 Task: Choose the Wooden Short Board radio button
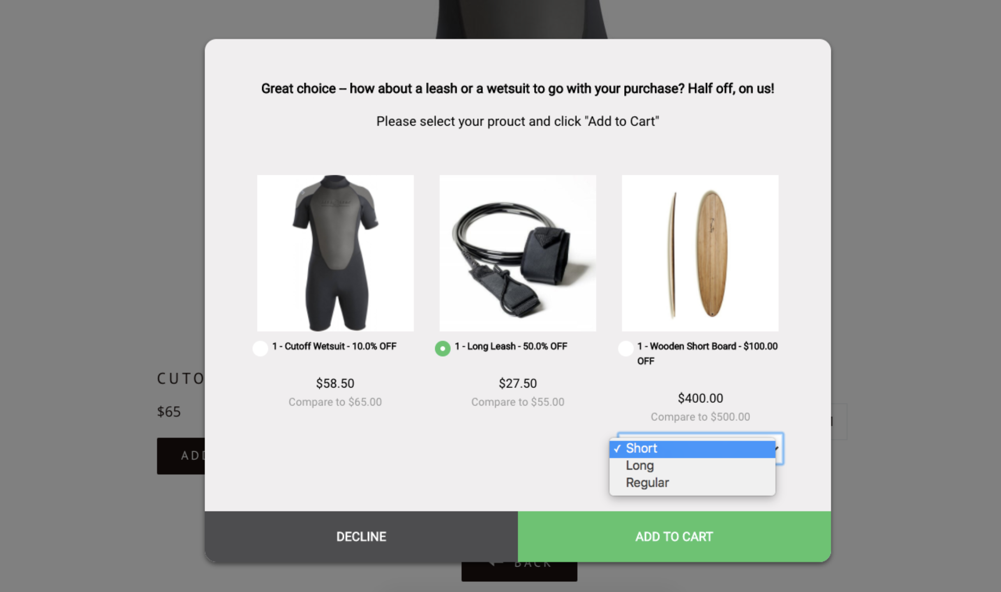click(625, 349)
